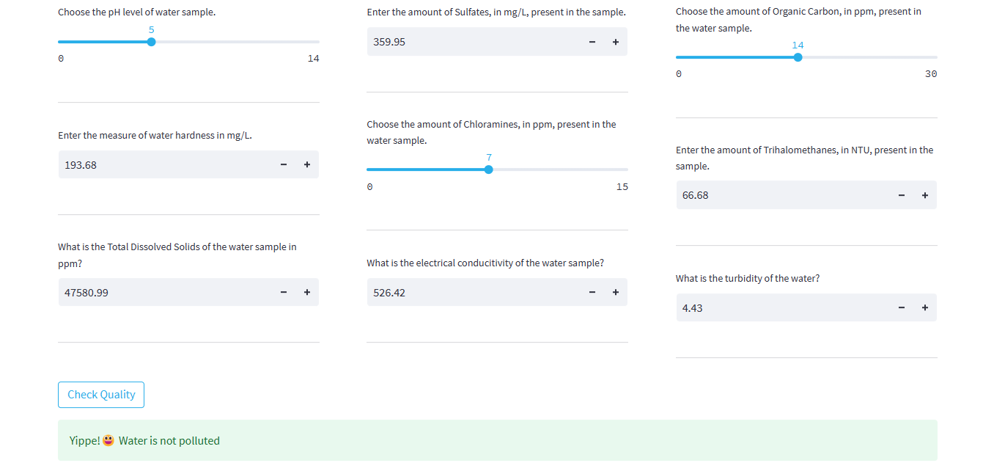Lower turbidity value with minus icon
994x471 pixels.
[x=902, y=308]
